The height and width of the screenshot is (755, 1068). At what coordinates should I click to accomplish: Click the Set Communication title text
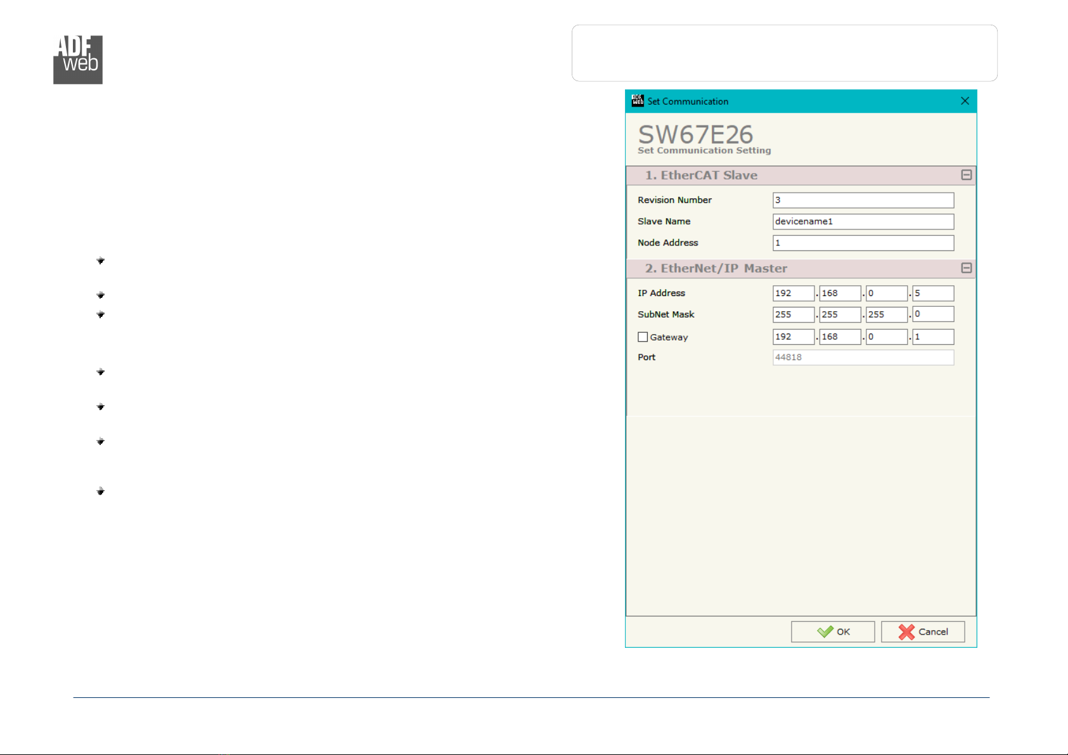(x=688, y=101)
